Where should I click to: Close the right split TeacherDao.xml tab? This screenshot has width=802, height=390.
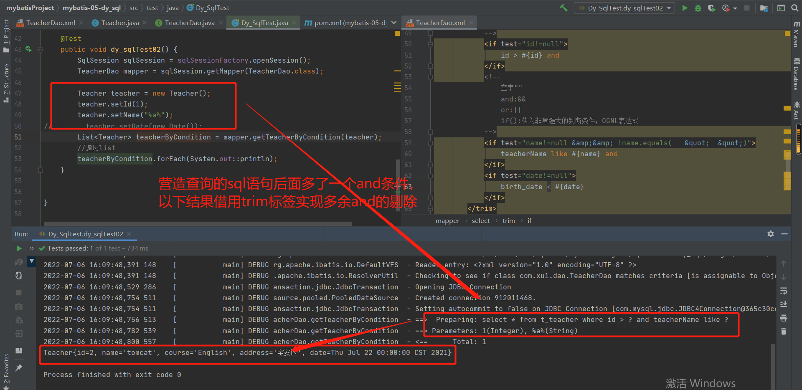pos(471,23)
